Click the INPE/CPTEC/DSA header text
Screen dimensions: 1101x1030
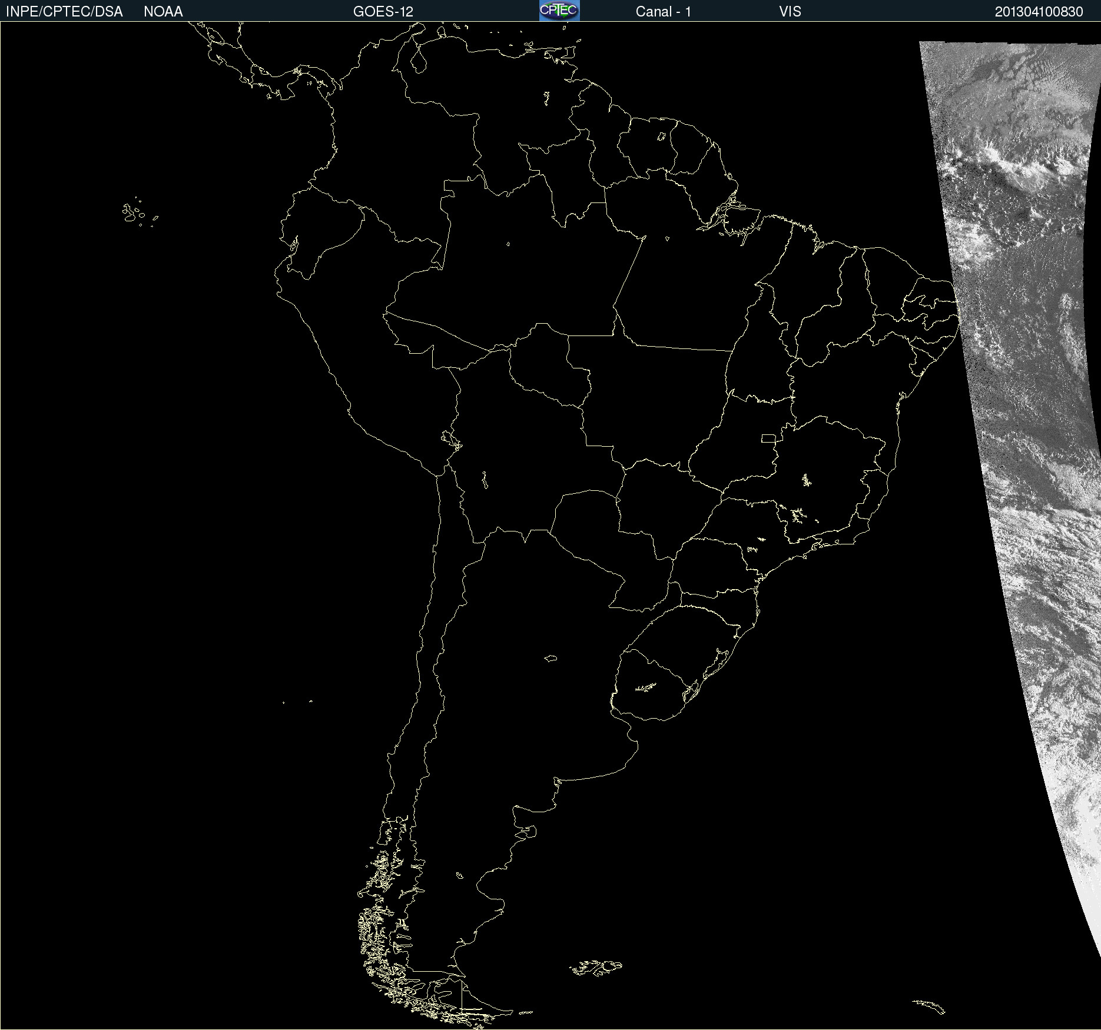[x=64, y=12]
